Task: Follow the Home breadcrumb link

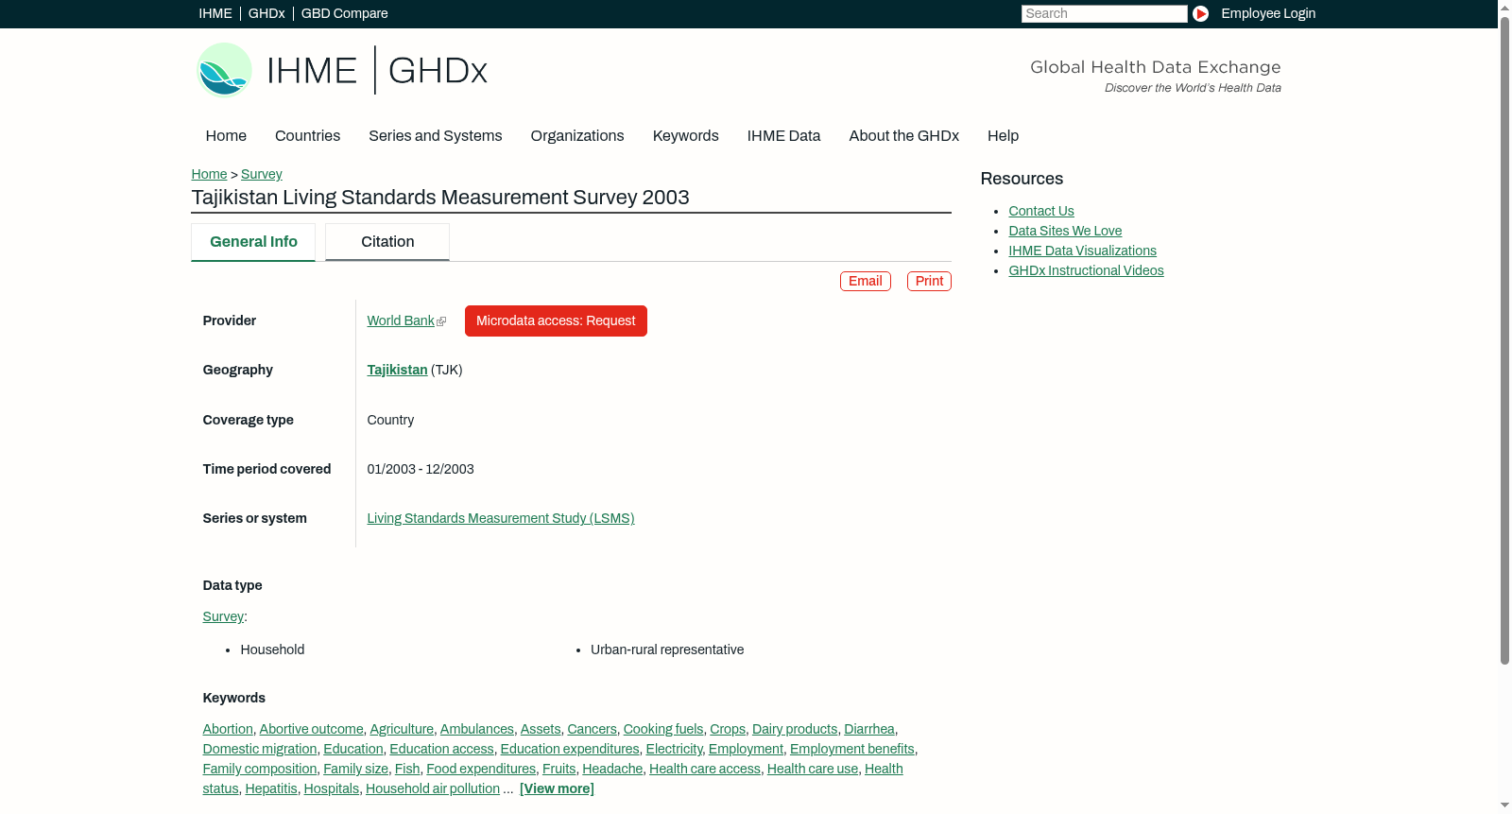Action: 209,174
